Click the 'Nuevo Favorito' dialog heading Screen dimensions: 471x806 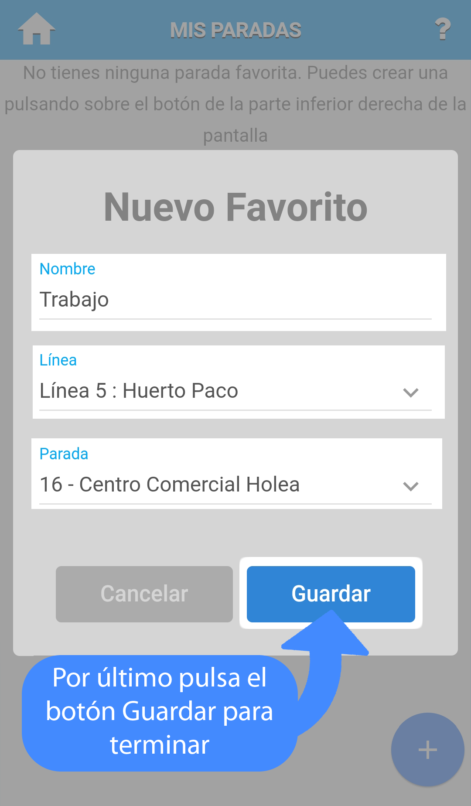click(235, 208)
